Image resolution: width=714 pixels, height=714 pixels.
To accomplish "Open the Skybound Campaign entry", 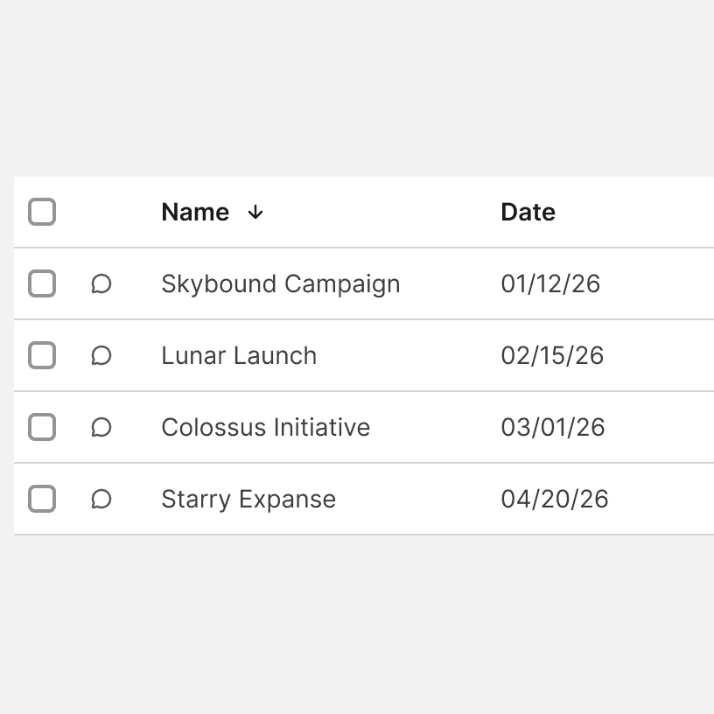I will click(x=280, y=284).
